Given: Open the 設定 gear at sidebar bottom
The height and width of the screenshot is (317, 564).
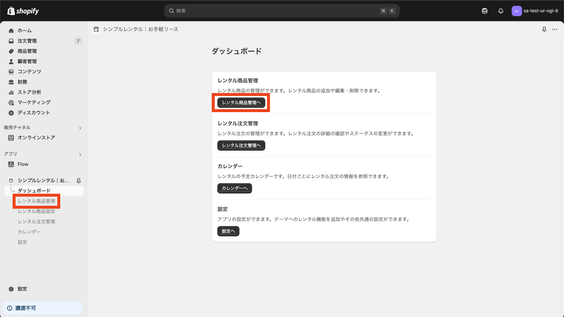Looking at the screenshot, I should 11,289.
